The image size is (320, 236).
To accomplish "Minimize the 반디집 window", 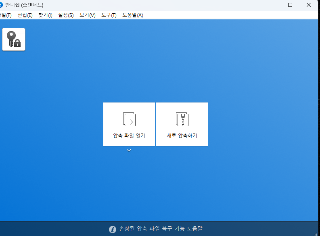I will pyautogui.click(x=272, y=5).
